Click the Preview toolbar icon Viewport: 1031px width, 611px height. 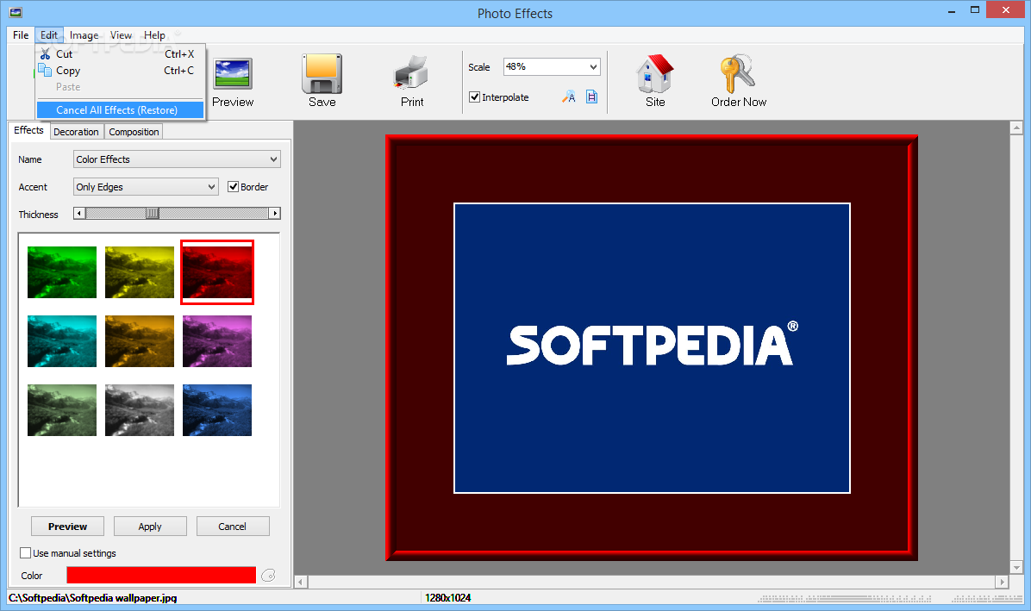(233, 74)
